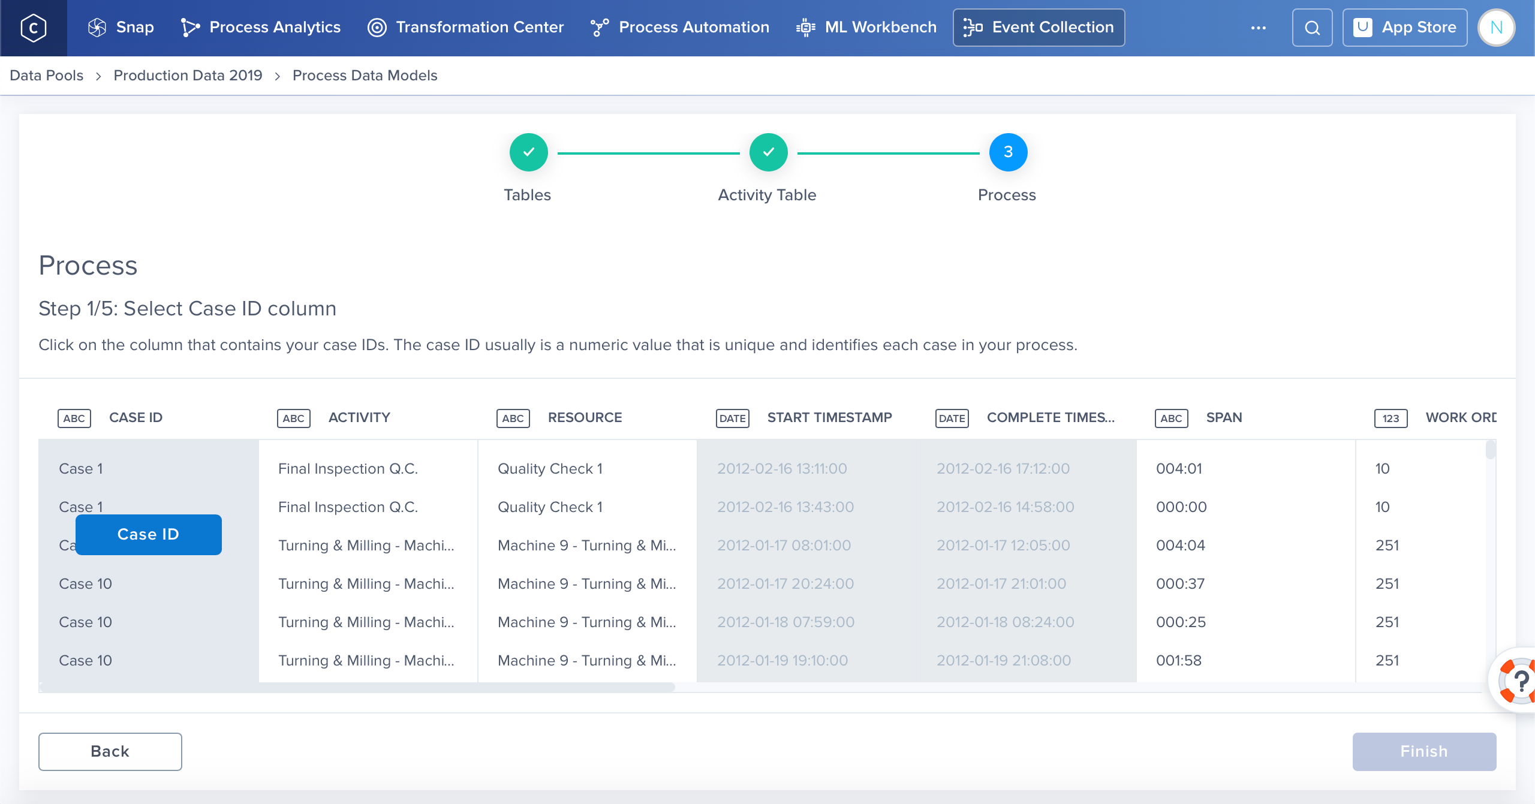Screen dimensions: 1535x804
Task: Select the Event Collection module
Action: 1038,27
